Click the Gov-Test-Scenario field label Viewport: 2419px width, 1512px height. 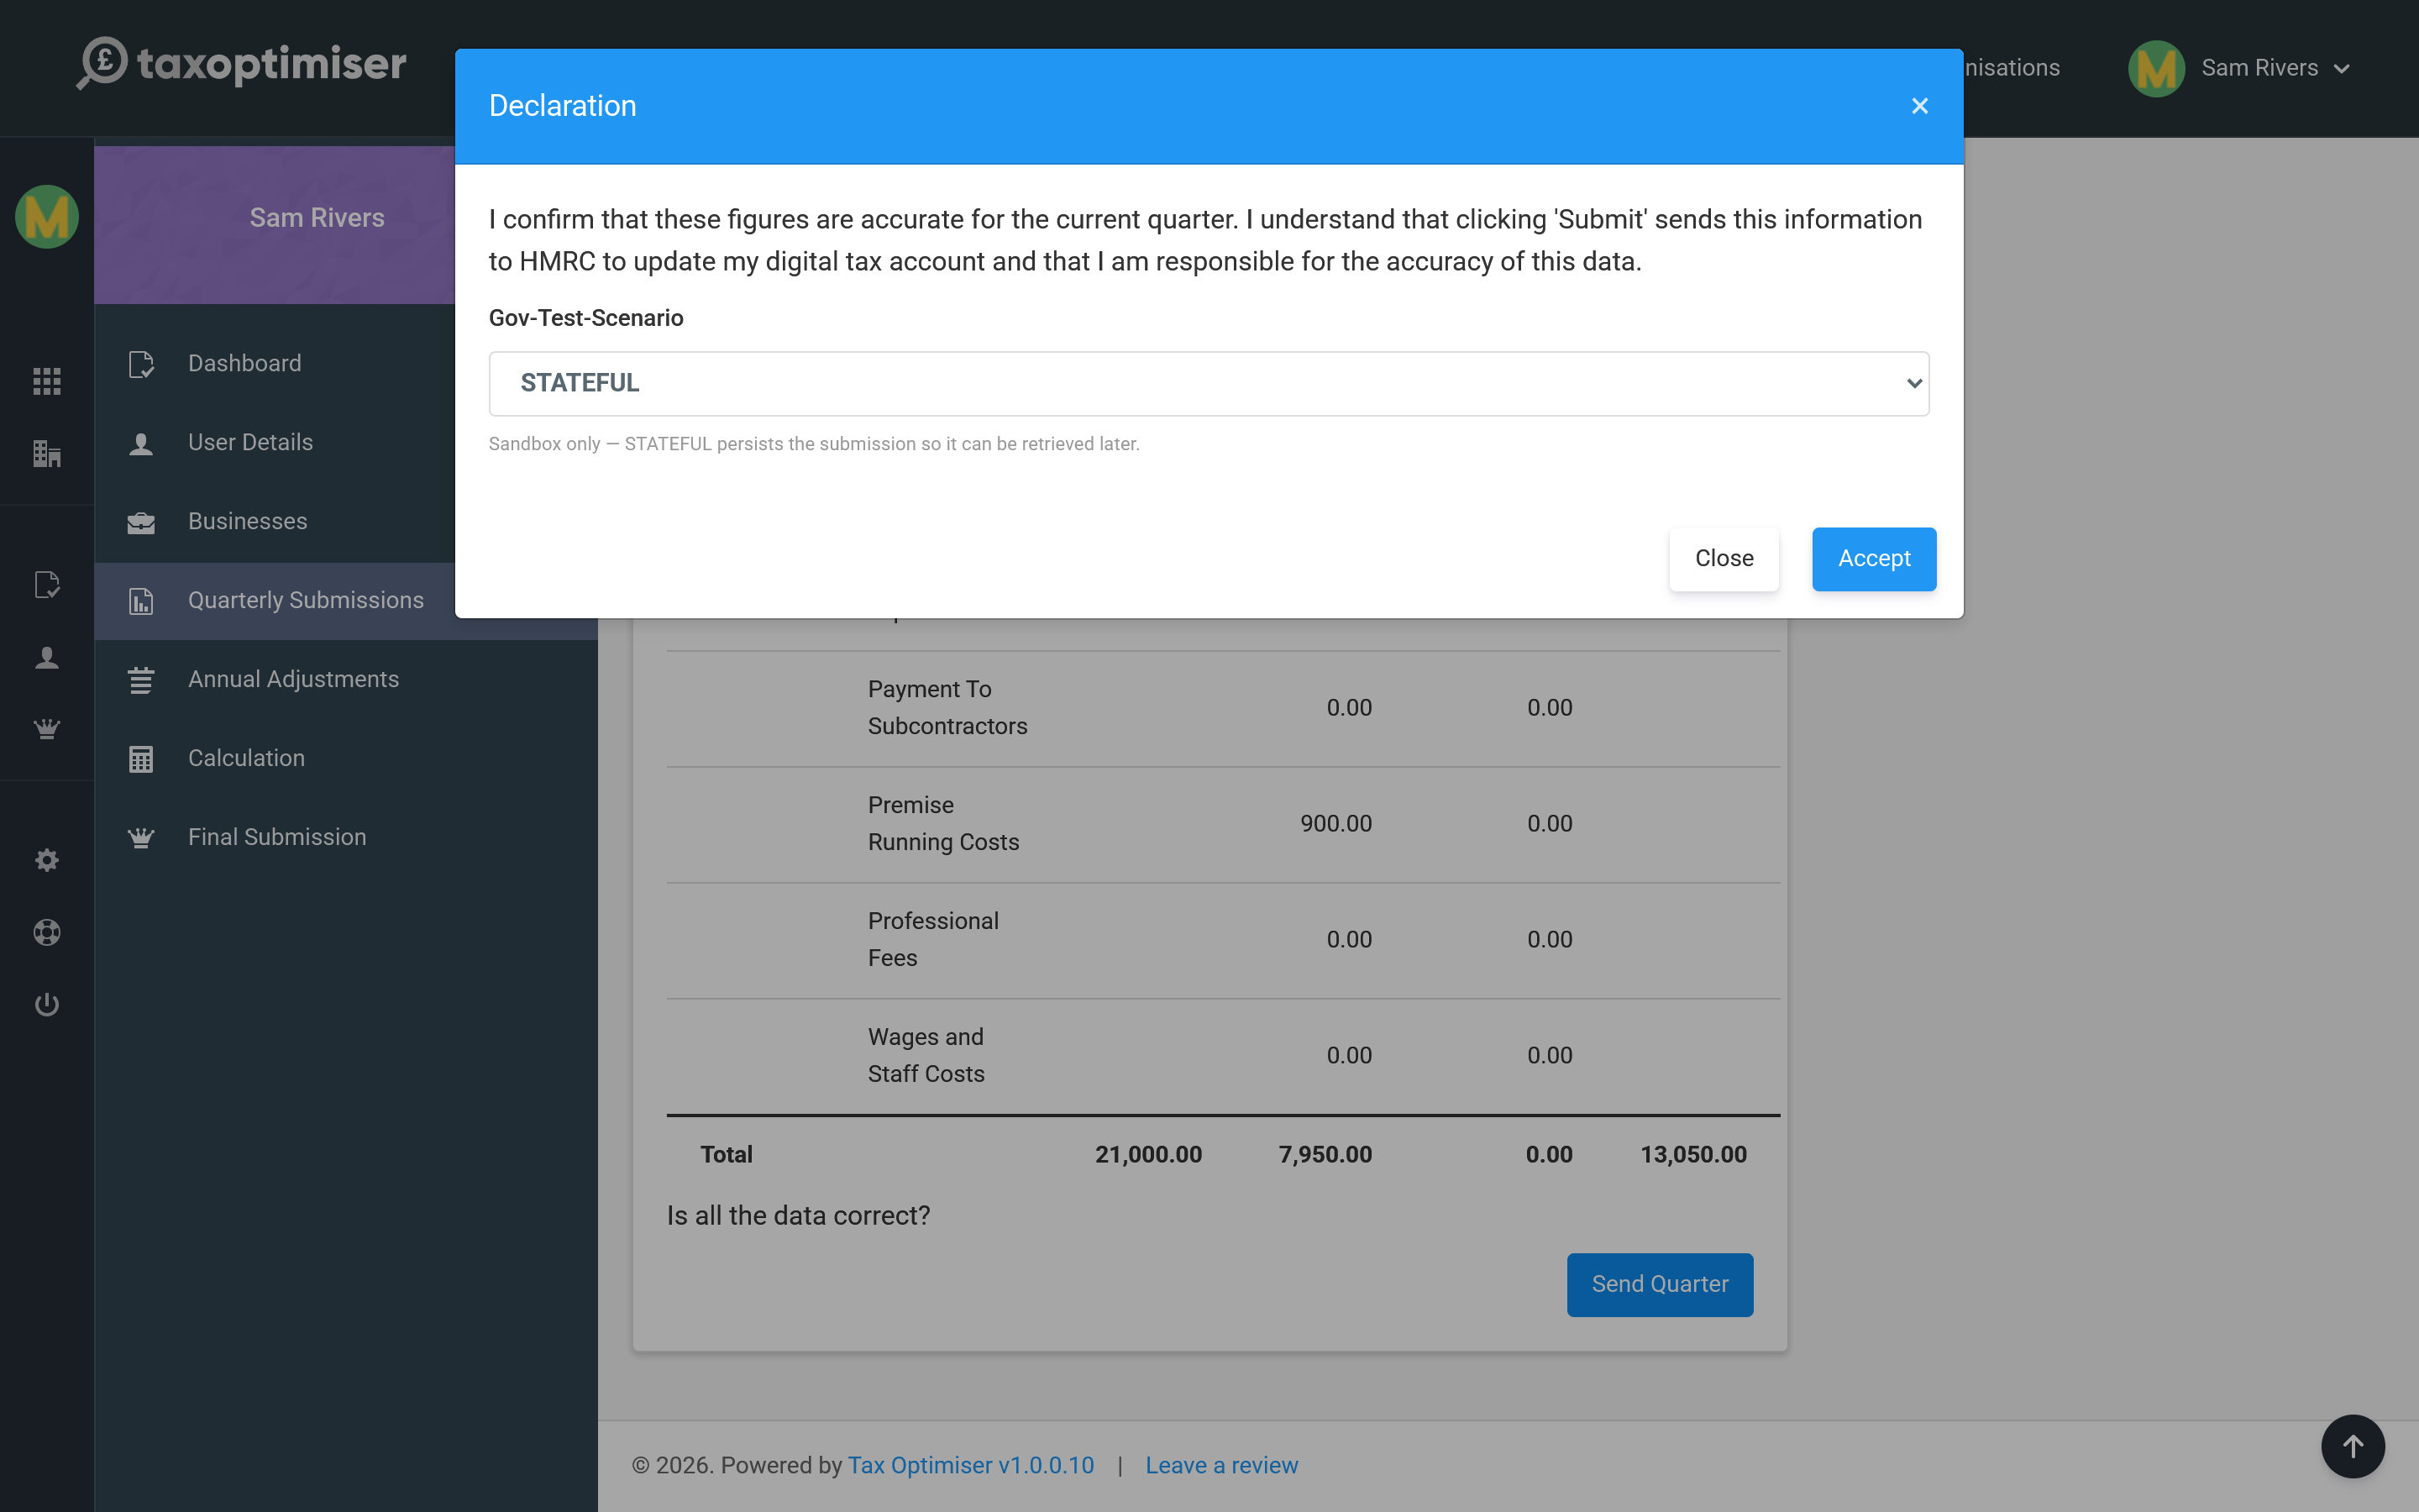tap(585, 318)
